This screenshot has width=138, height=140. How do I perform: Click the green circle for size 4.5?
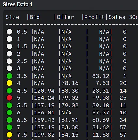point(9,91)
